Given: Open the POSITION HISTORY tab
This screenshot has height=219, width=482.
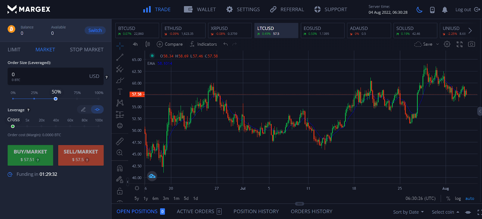Looking at the screenshot, I should point(256,211).
